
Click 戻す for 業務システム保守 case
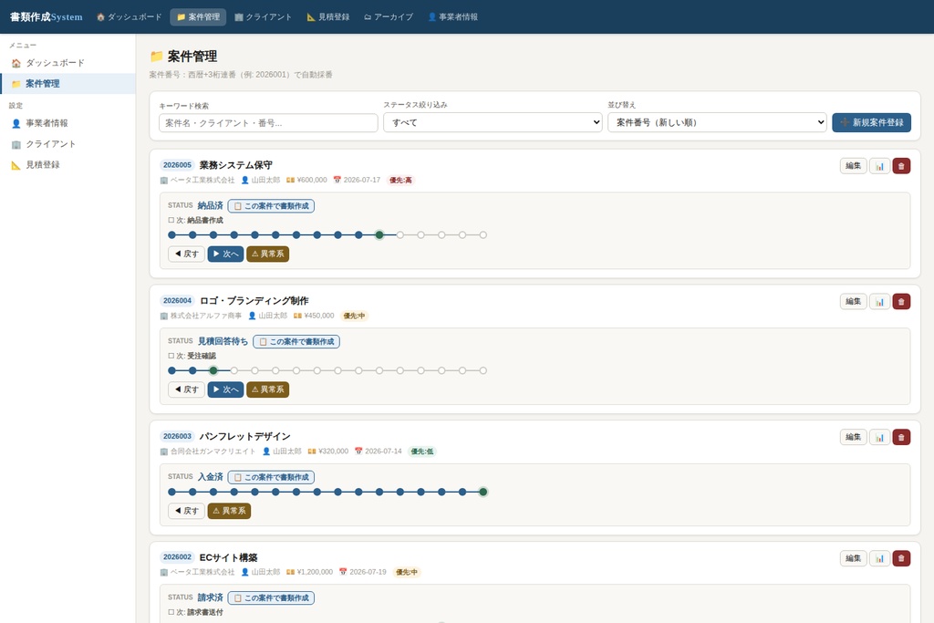tap(186, 254)
